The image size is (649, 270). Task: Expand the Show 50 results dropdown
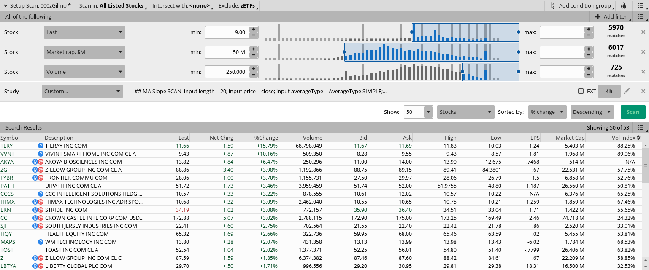tap(428, 112)
